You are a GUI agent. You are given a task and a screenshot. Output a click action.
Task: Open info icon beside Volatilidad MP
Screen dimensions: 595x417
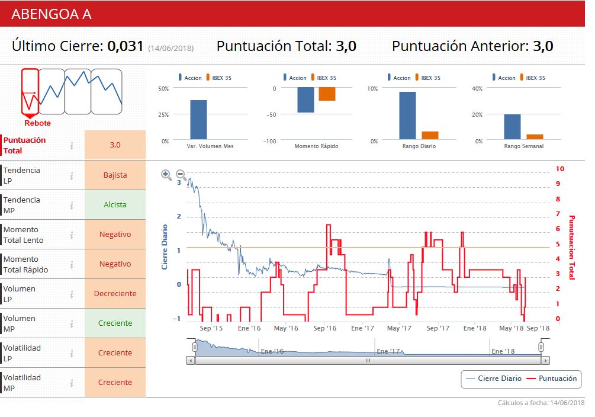point(72,383)
